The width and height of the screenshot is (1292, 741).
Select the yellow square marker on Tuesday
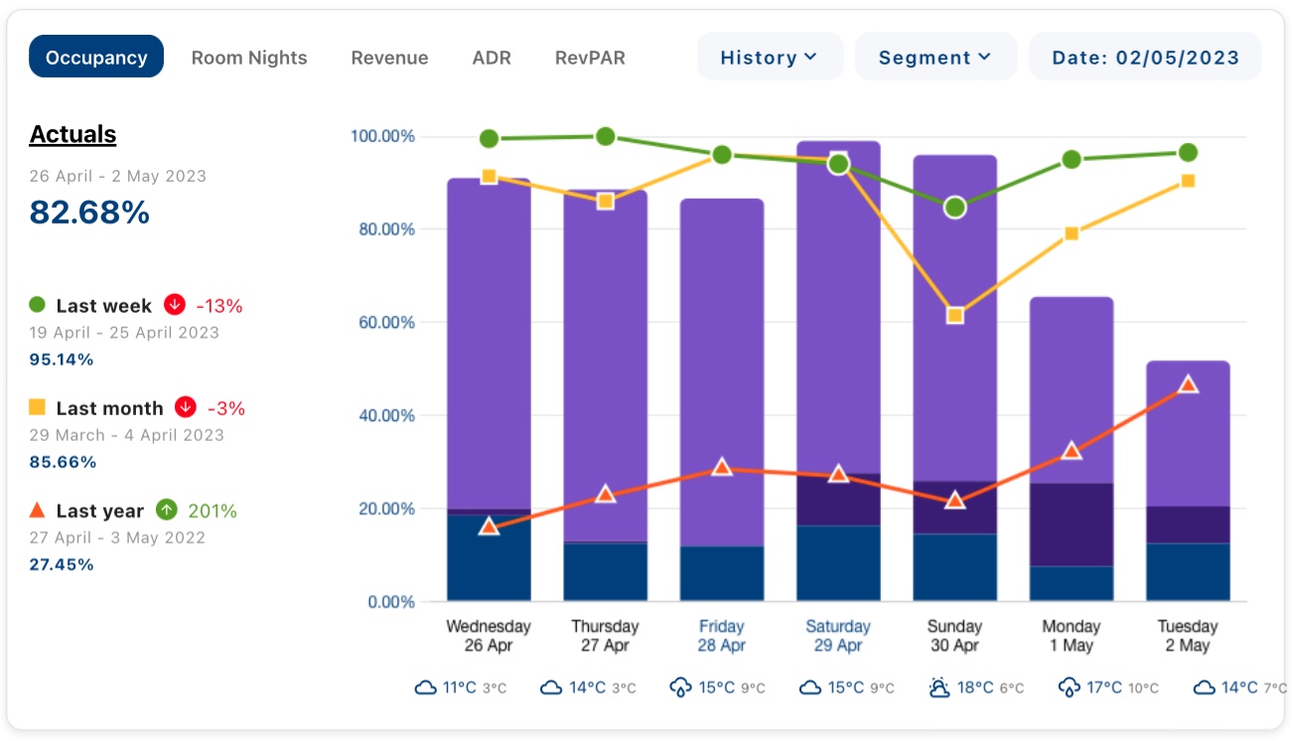click(x=1188, y=181)
